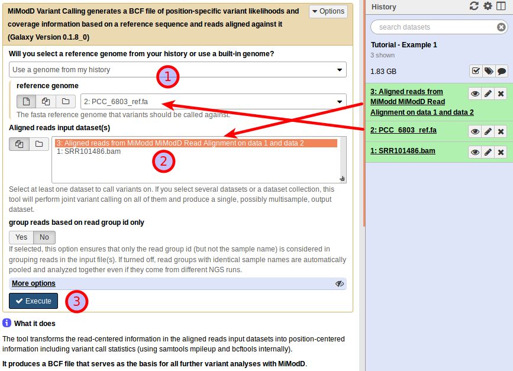Click the 1.83 GB history size
This screenshot has height=371, width=513.
(383, 72)
